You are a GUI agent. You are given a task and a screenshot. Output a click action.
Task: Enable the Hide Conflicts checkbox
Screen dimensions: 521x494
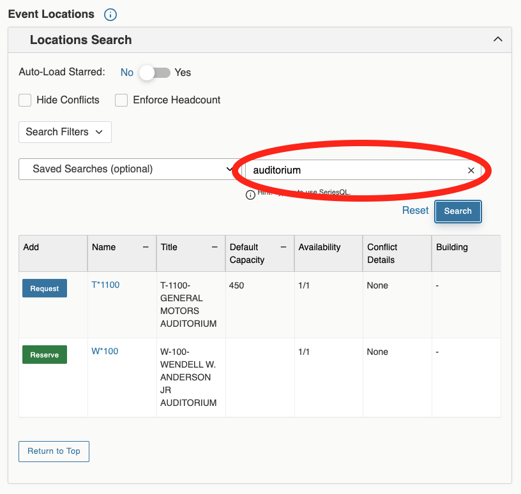click(25, 100)
